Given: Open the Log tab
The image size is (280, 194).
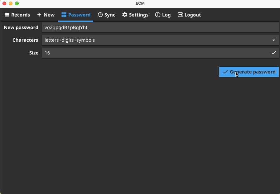Looking at the screenshot, I should coord(163,15).
